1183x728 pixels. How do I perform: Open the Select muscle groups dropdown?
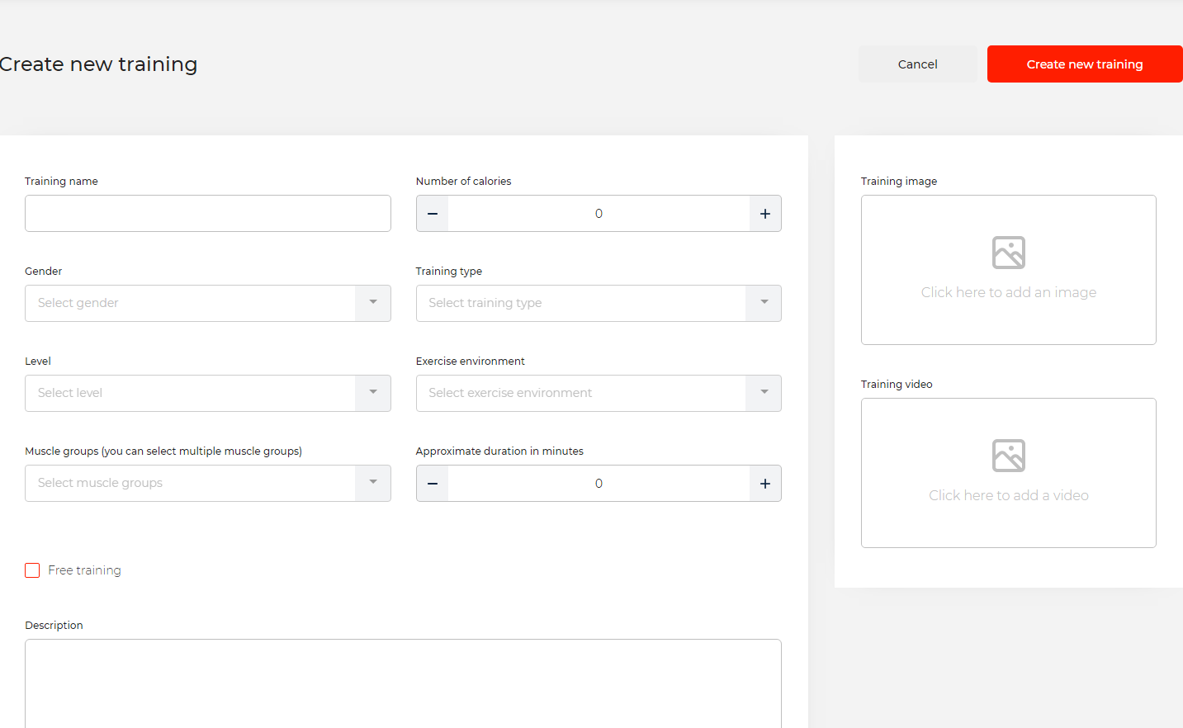(x=207, y=483)
